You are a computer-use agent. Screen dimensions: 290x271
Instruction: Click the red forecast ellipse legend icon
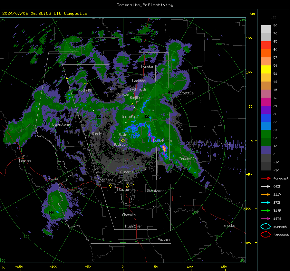(266, 235)
